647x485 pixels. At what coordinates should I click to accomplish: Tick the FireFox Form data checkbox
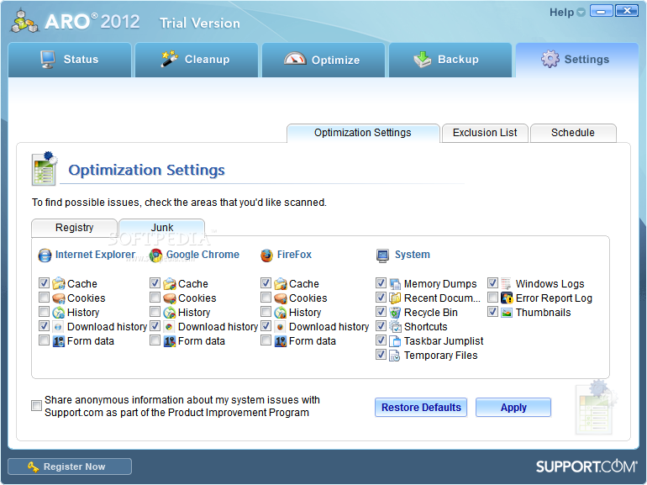coord(266,340)
